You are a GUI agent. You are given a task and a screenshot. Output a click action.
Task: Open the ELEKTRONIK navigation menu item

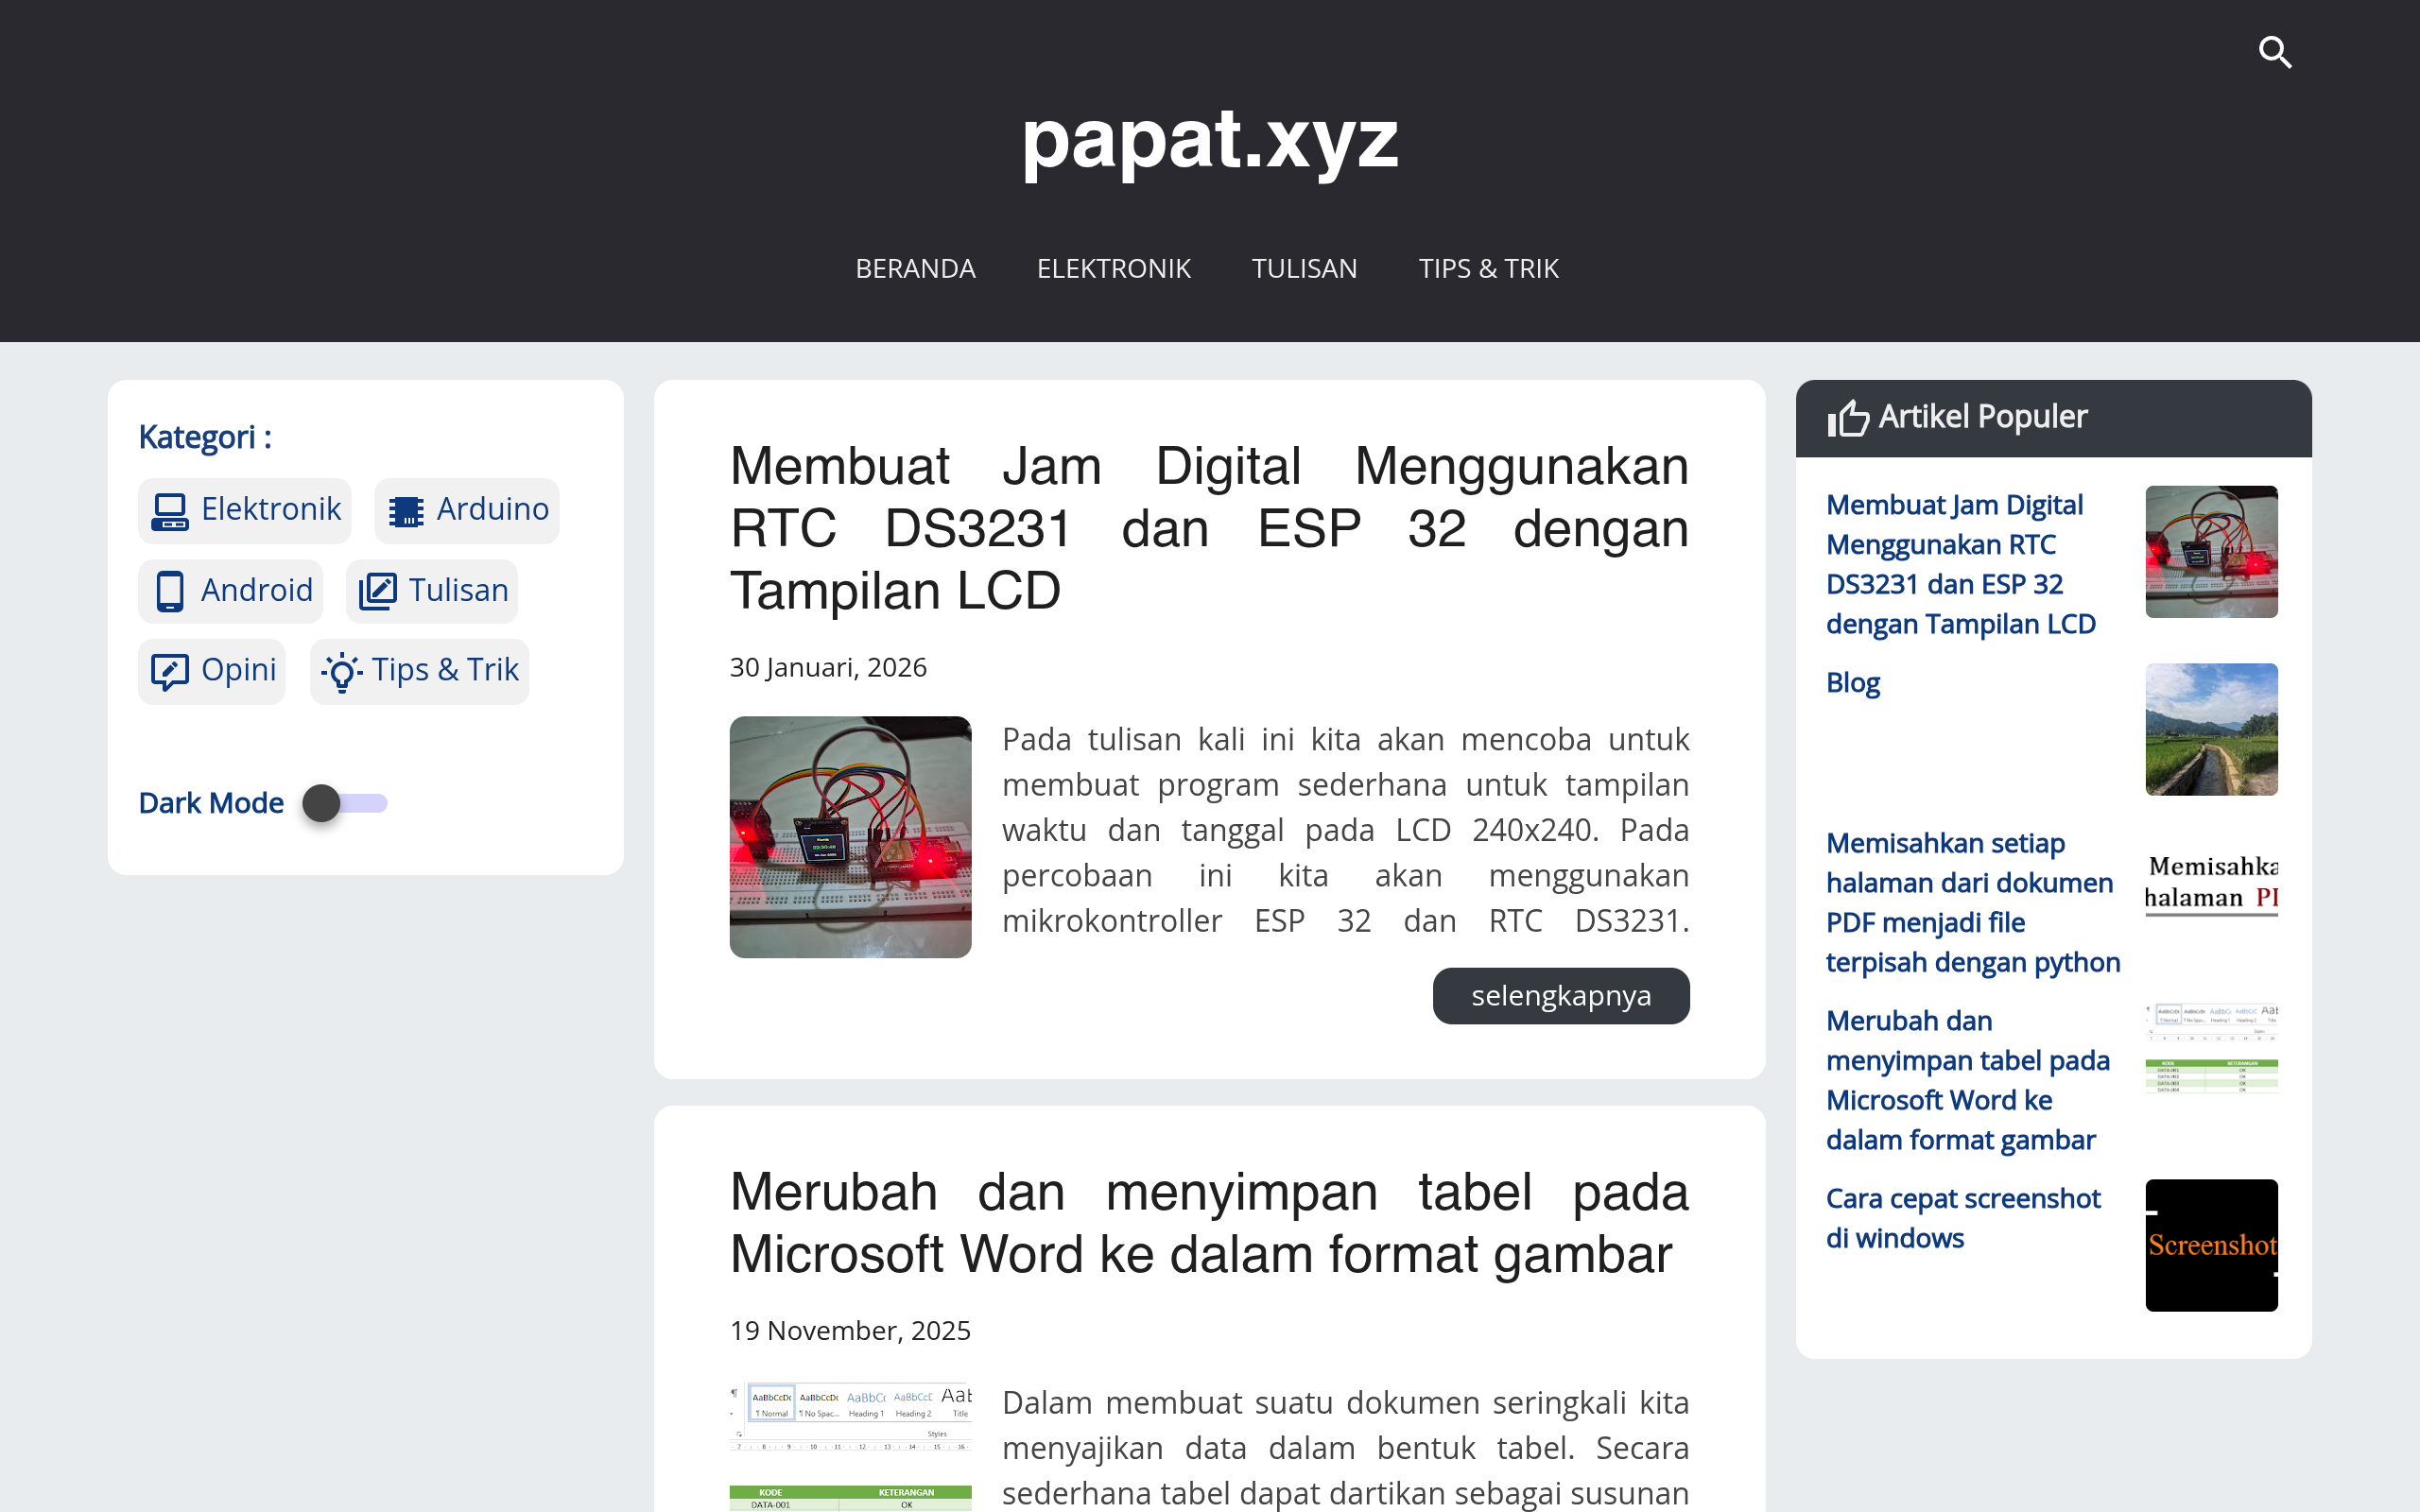(x=1113, y=268)
